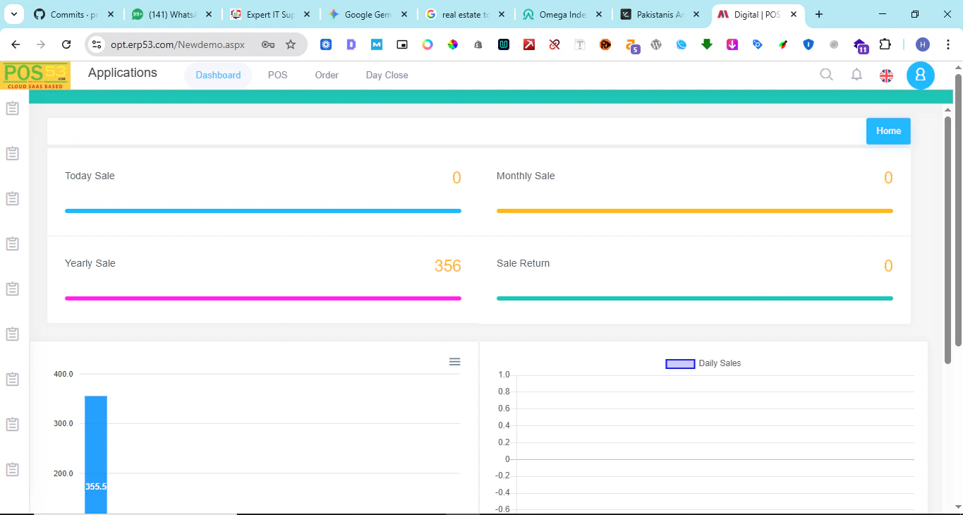Bookmark this page with the star icon

point(291,44)
